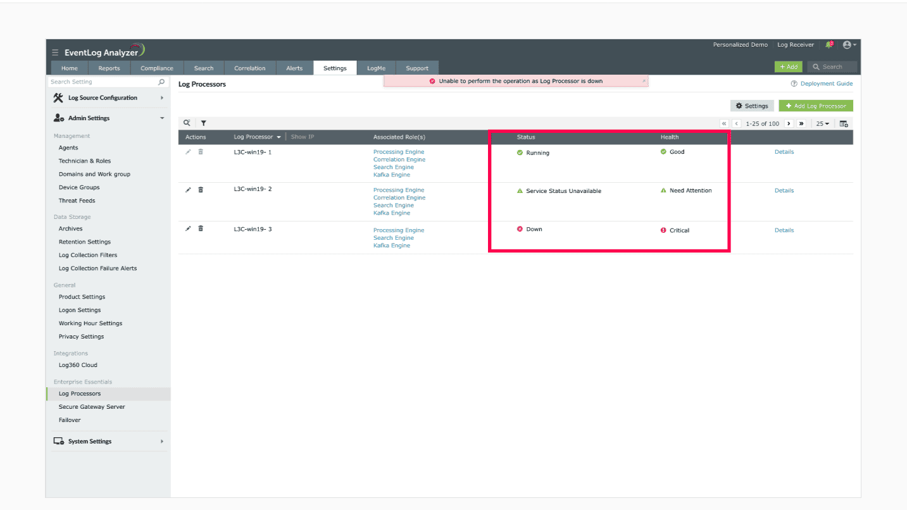Screen dimensions: 907x510
Task: Go to the Search tab
Action: [204, 68]
